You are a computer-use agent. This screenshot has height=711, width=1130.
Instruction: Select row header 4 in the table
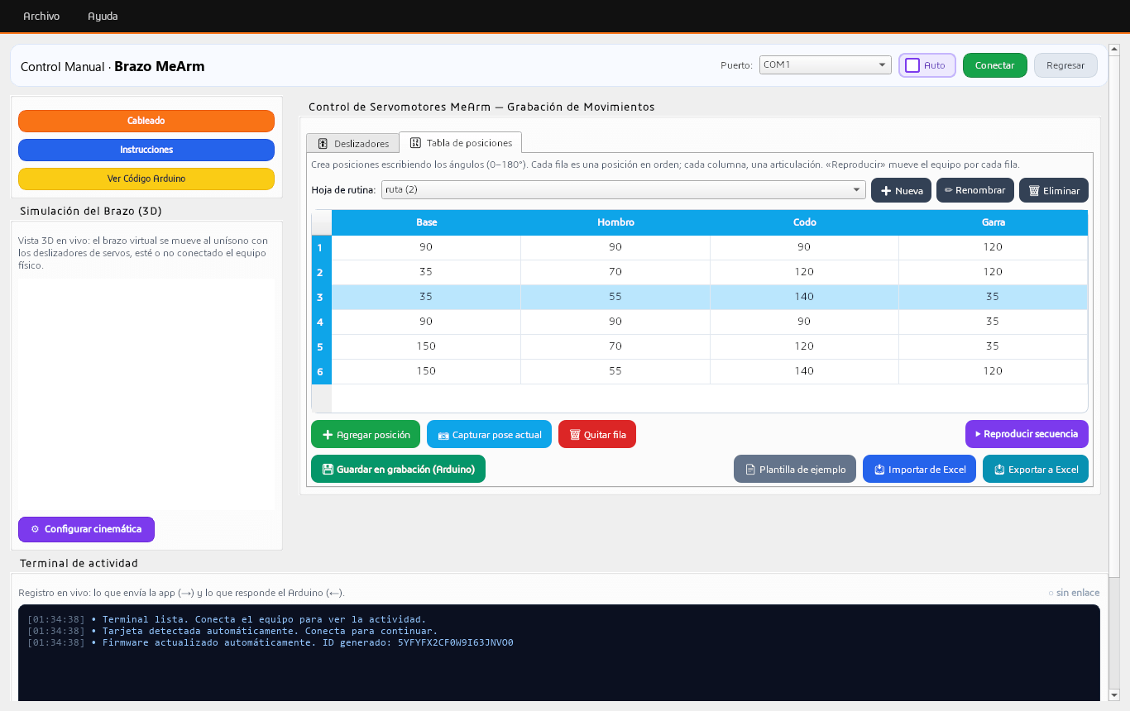pyautogui.click(x=322, y=322)
